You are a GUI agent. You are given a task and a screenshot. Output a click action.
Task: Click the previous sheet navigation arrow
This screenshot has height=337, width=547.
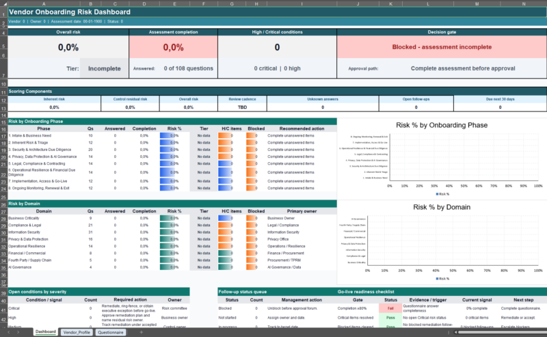pos(9,332)
